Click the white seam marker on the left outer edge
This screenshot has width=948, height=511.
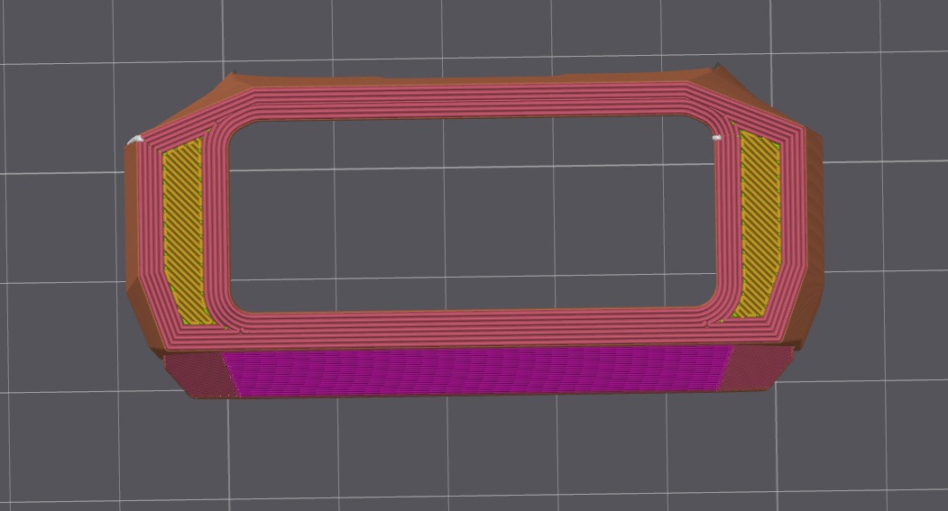pos(136,140)
